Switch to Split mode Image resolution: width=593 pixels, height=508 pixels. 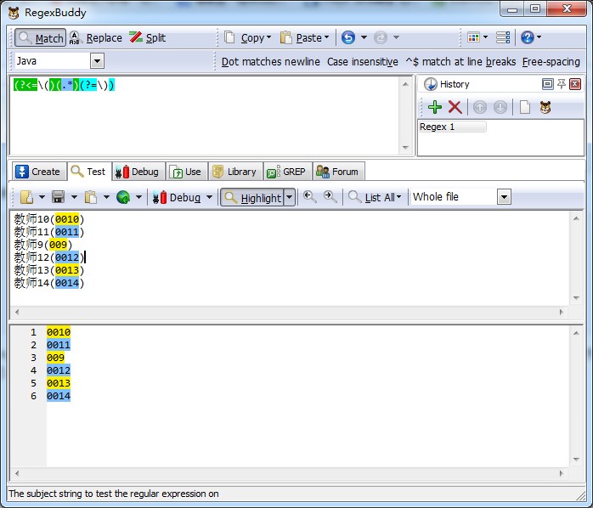pyautogui.click(x=147, y=38)
